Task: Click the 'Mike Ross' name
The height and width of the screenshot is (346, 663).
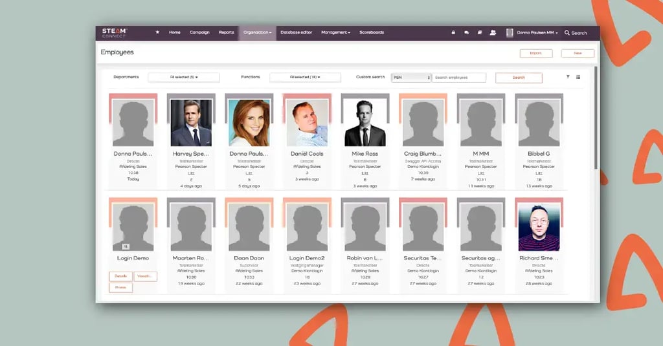Action: (x=365, y=154)
